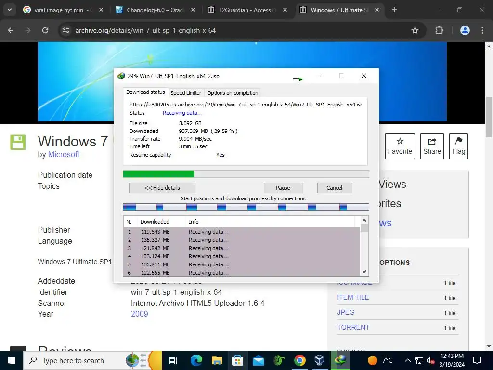This screenshot has width=493, height=370.
Task: Open the Chrome three-dot menu
Action: pyautogui.click(x=482, y=30)
